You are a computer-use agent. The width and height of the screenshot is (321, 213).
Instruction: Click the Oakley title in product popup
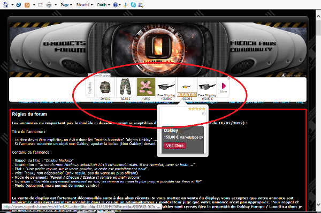[x=171, y=131]
